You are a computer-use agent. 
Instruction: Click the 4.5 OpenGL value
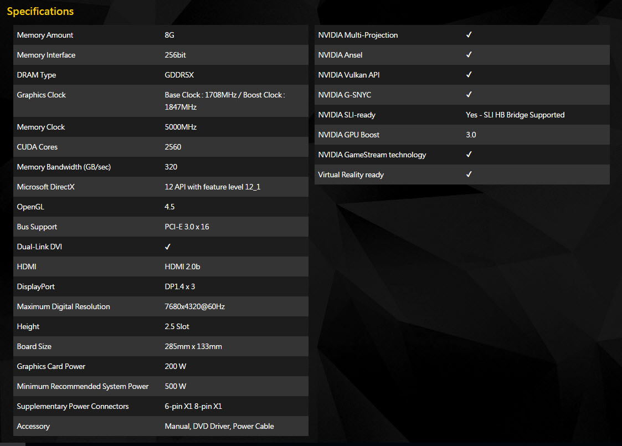[169, 207]
